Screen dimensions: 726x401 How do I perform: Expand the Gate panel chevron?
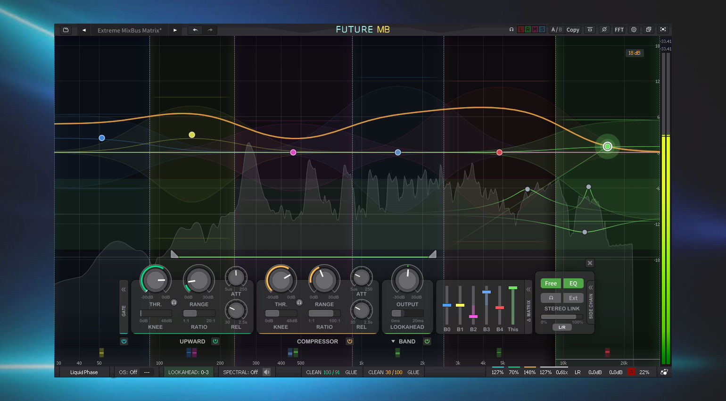point(124,289)
